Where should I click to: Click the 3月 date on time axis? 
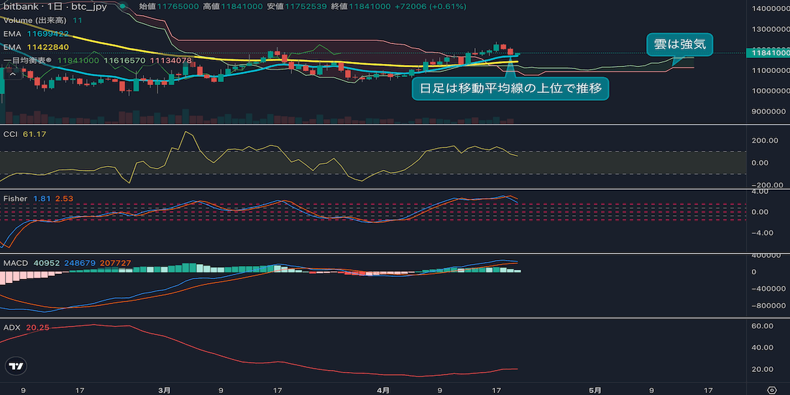[x=165, y=390]
